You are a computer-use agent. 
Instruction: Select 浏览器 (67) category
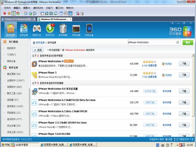tap(13, 100)
